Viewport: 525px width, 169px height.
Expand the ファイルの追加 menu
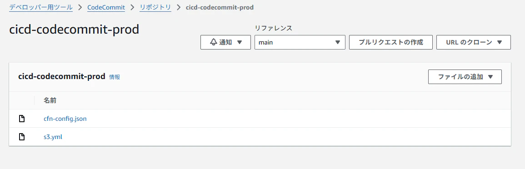[x=465, y=77]
